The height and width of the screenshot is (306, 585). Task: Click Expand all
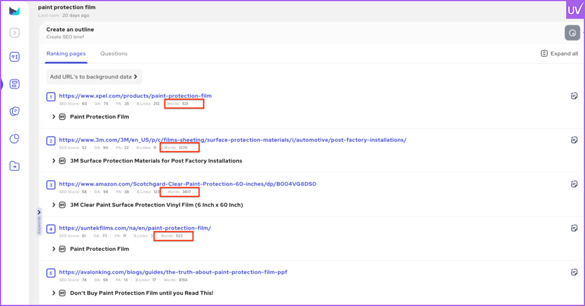pos(559,54)
